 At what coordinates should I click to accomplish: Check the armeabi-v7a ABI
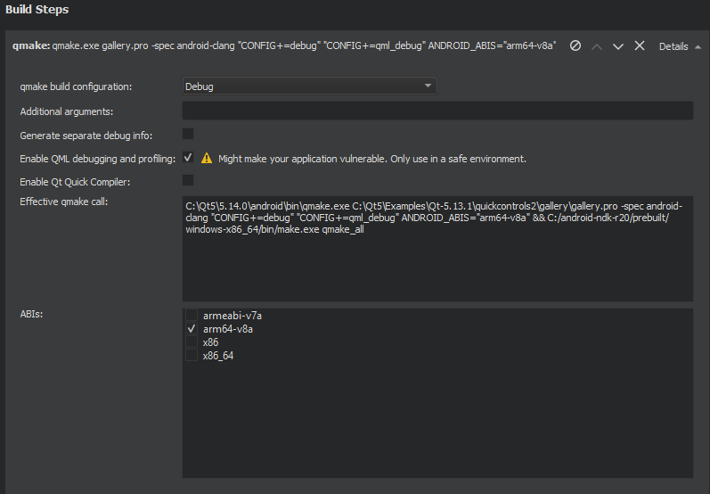coord(192,315)
